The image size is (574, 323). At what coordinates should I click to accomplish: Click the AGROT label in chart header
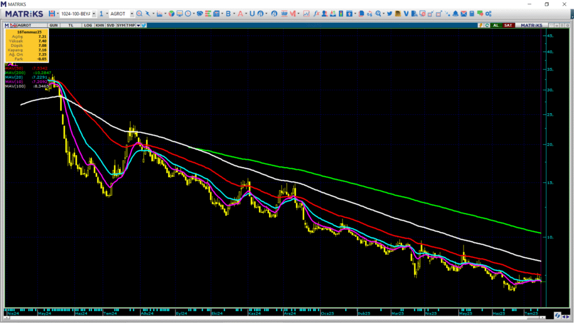pyautogui.click(x=25, y=25)
